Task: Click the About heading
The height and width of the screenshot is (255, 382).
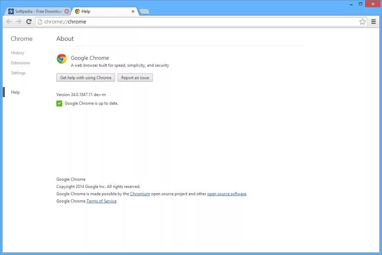Action: click(65, 38)
